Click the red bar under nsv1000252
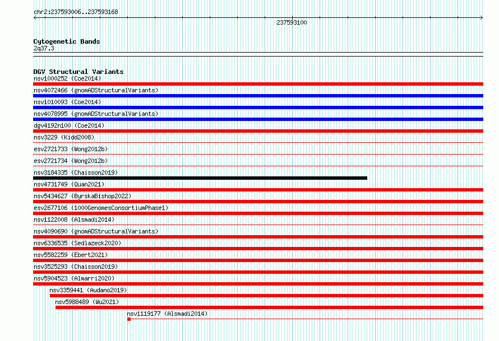Image resolution: width=499 pixels, height=341 pixels. pyautogui.click(x=258, y=84)
